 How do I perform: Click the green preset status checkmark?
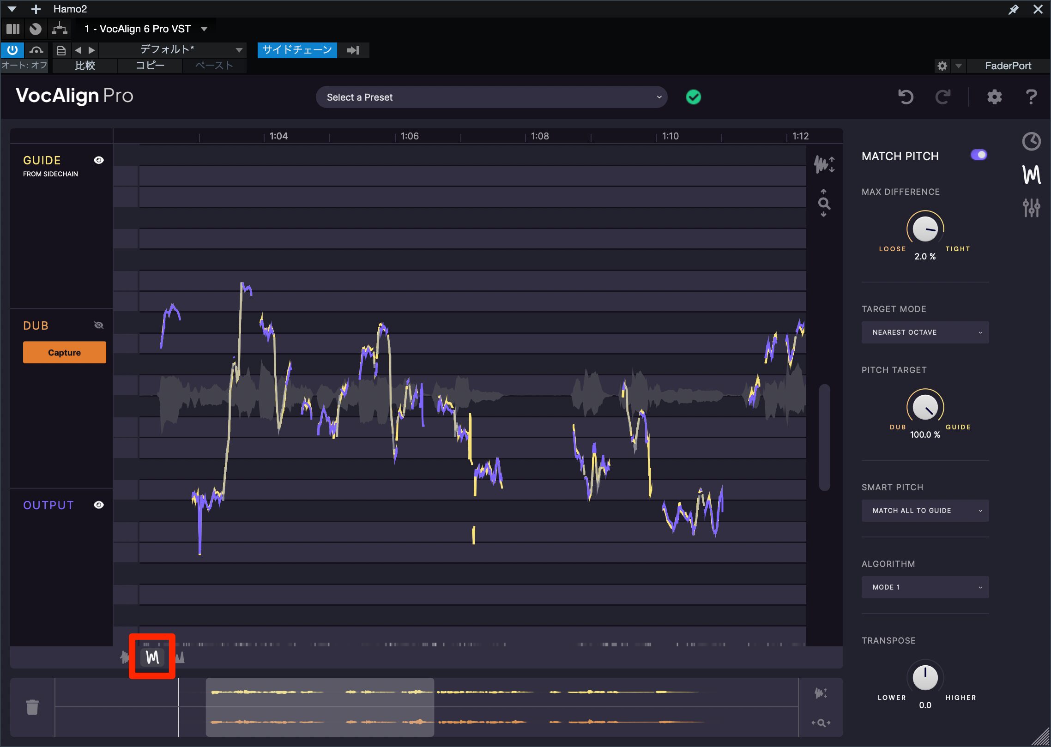point(694,97)
